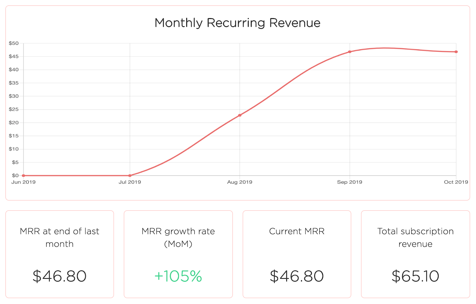Click the $46.80 value under Current MRR
The image size is (476, 304).
point(297,276)
